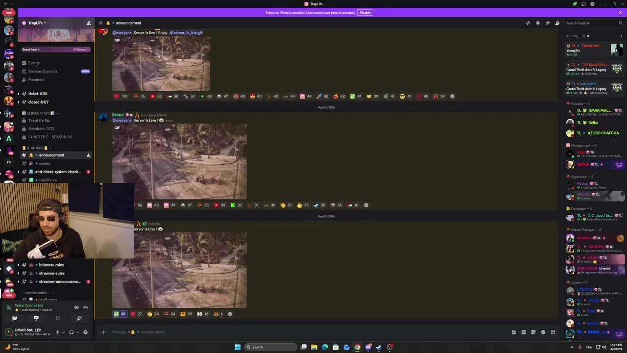Open the gift icon in message bar

pos(513,332)
